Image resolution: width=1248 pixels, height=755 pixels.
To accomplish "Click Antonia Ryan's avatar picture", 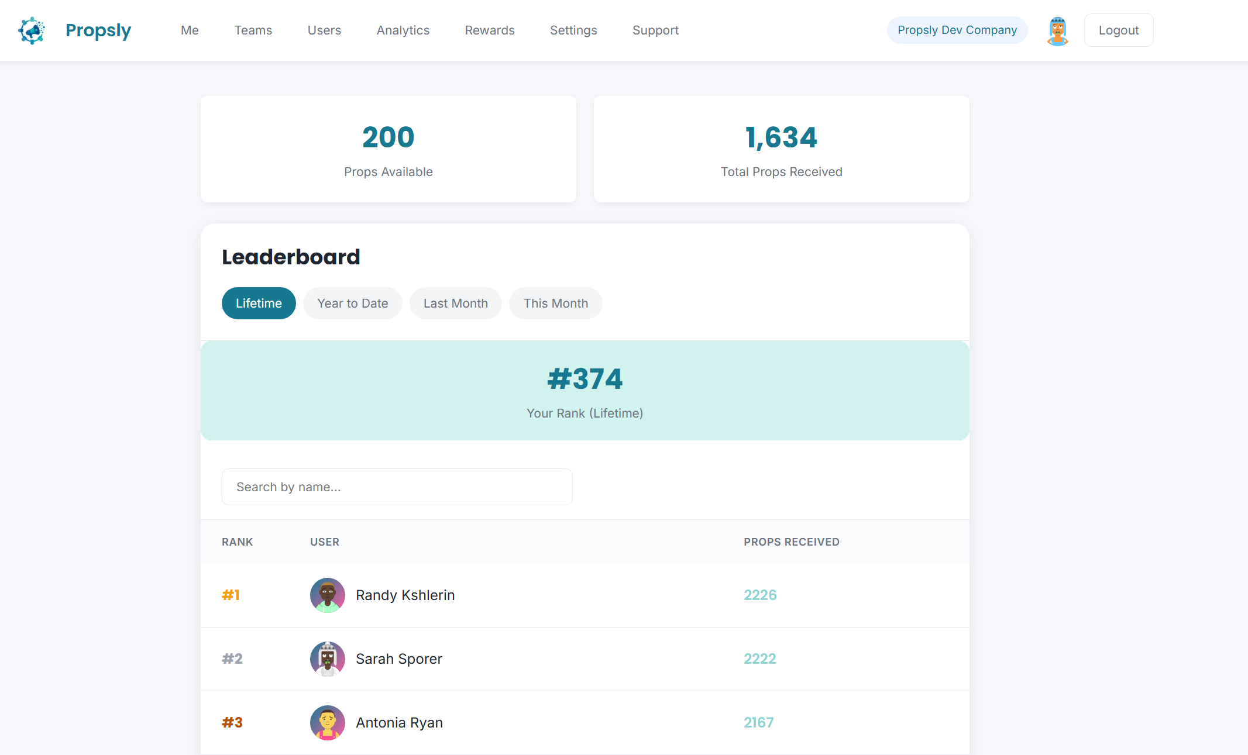I will 327,722.
